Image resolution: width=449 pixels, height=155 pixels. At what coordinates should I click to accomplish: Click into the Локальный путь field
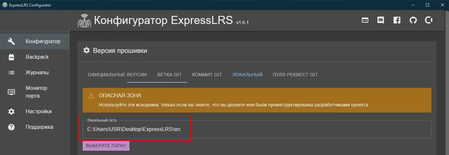[x=256, y=129]
